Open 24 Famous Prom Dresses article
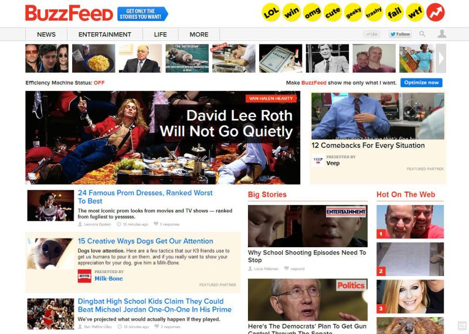The image size is (469, 334). click(x=145, y=197)
